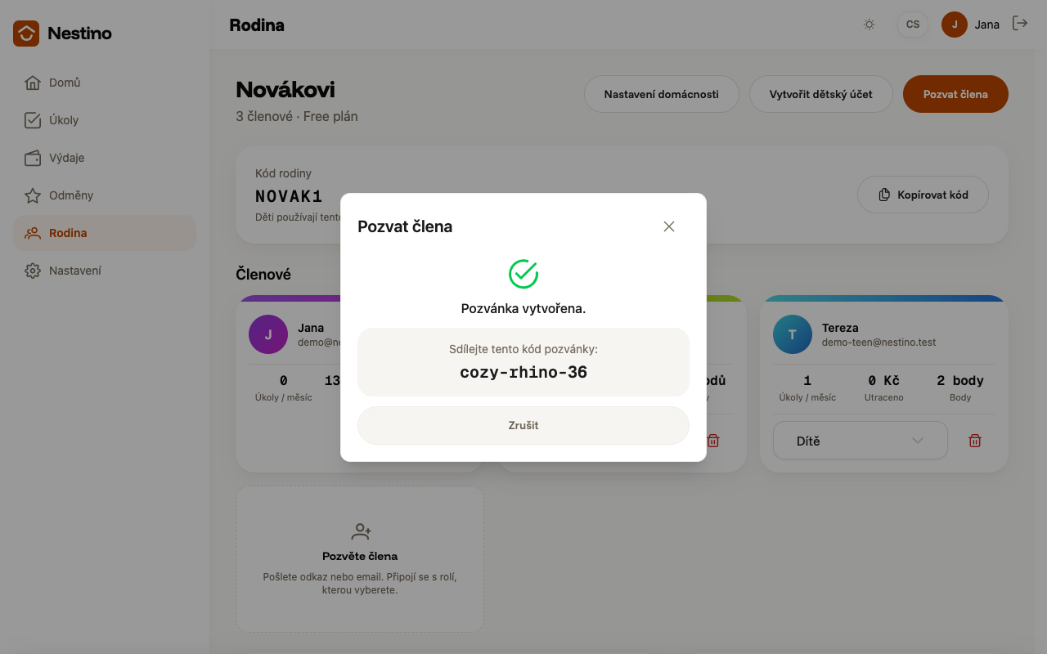Click the Nastavení gear icon
This screenshot has height=654, width=1047.
(33, 271)
